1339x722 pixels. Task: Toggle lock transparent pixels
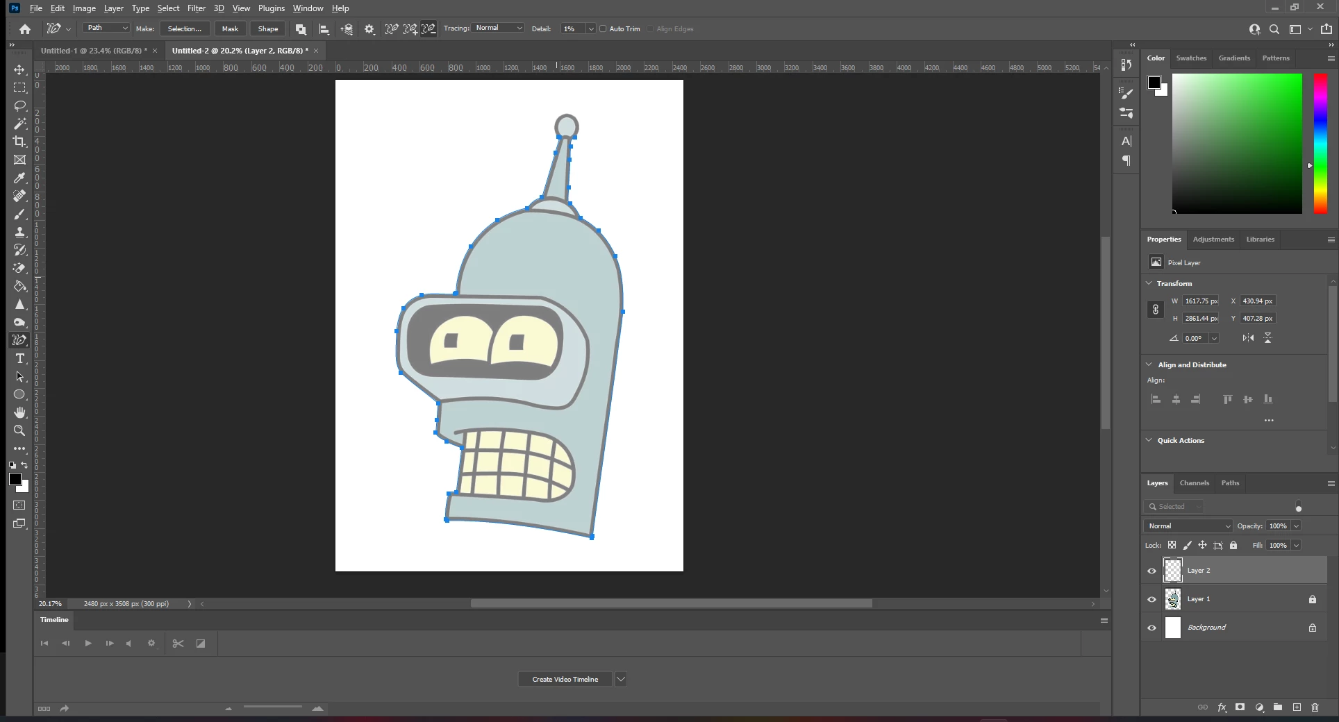1172,545
